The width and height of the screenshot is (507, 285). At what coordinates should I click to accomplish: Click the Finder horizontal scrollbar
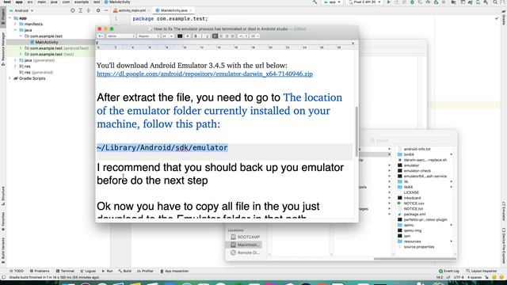[x=415, y=259]
